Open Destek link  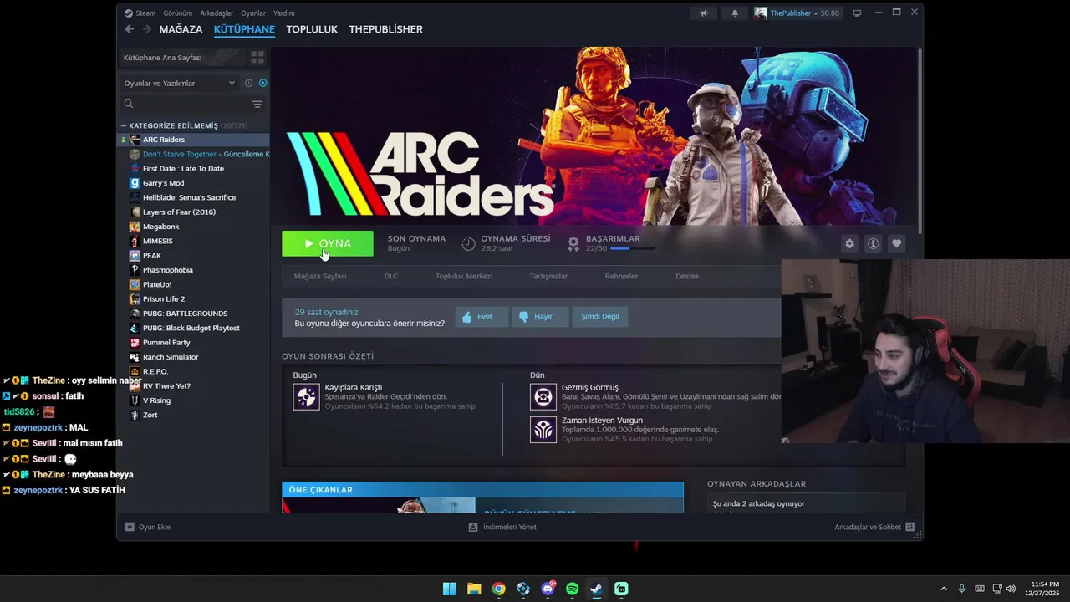click(x=687, y=276)
